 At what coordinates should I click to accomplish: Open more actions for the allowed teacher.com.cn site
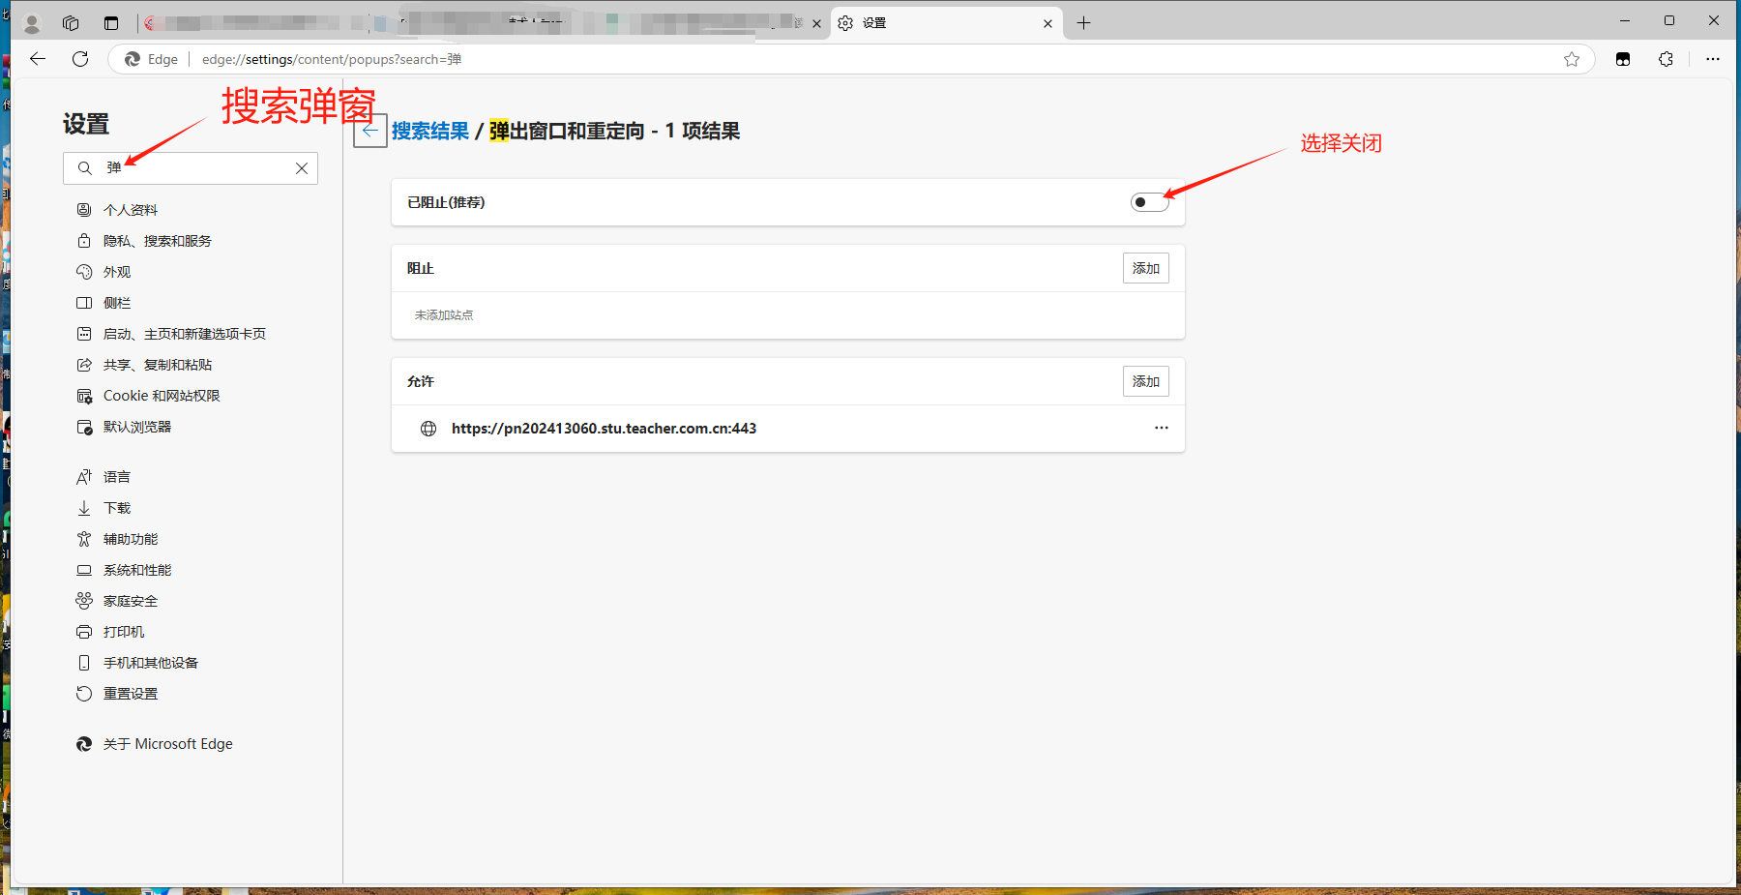[1161, 428]
